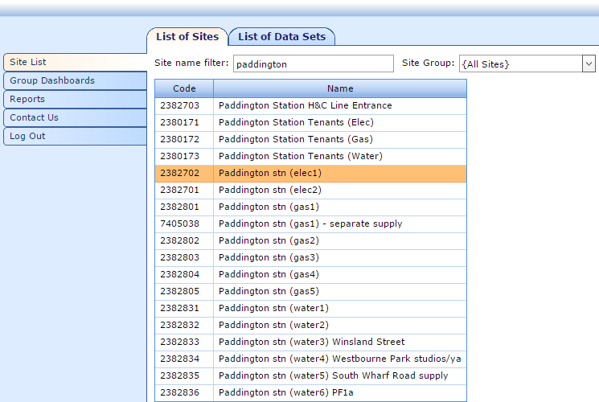The height and width of the screenshot is (402, 599).
Task: Select Paddington stn (water2)
Action: point(310,325)
